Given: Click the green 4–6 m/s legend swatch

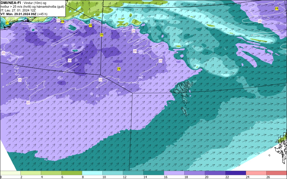Looking at the screenshot, I should [51, 173].
